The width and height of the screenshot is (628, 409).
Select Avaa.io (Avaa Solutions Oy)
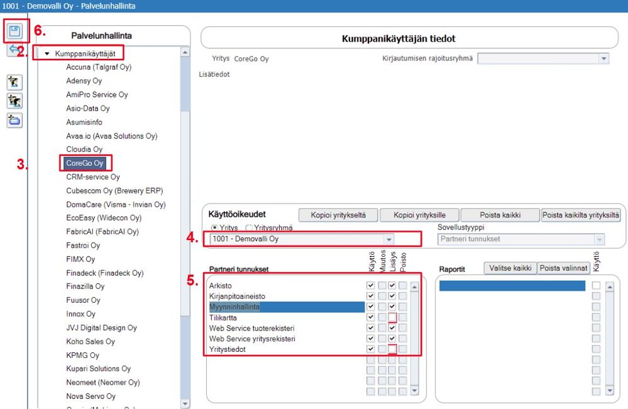coord(112,136)
